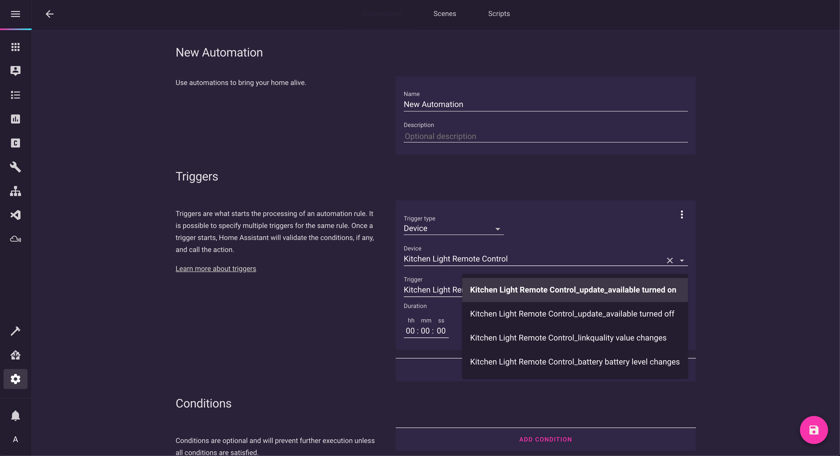Viewport: 840px width, 456px height.
Task: Open the sidebar icon with letter C
Action: [15, 143]
